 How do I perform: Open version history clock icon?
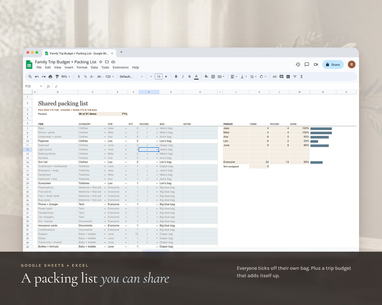point(298,64)
